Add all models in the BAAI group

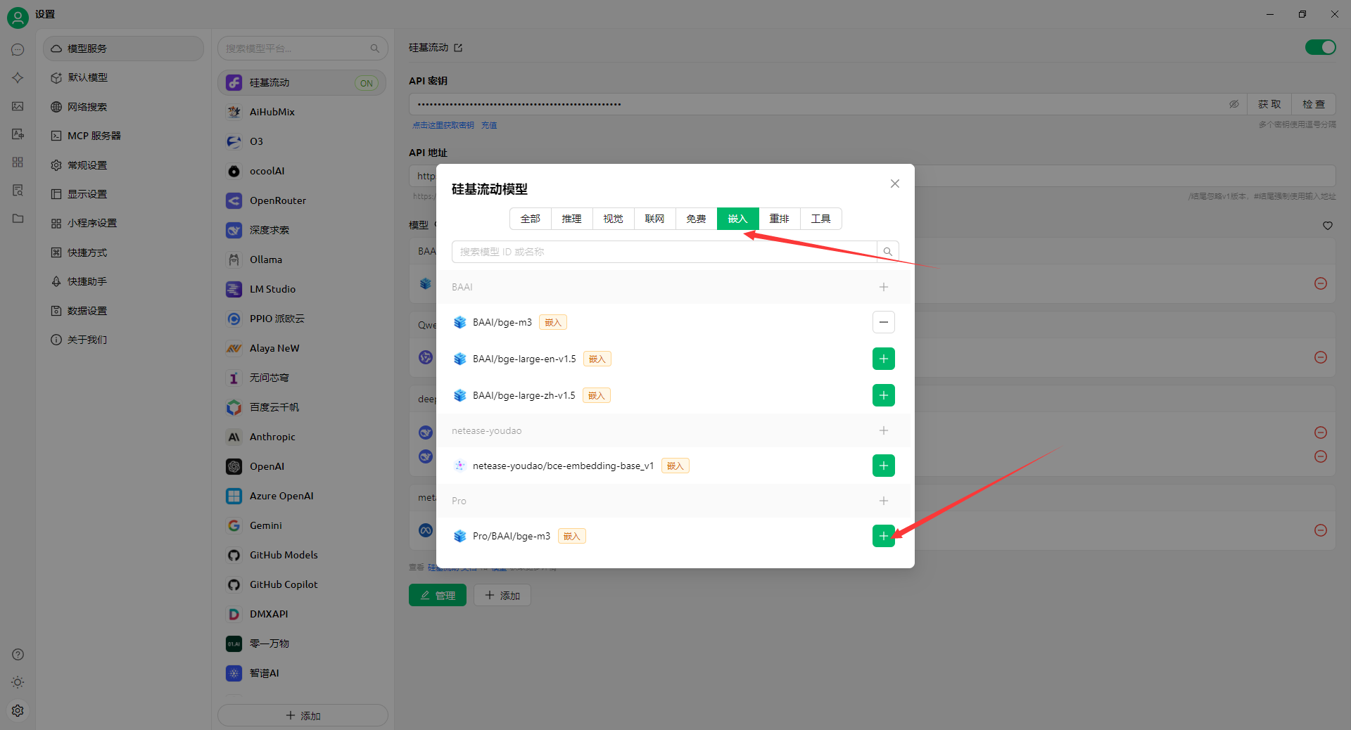(883, 287)
